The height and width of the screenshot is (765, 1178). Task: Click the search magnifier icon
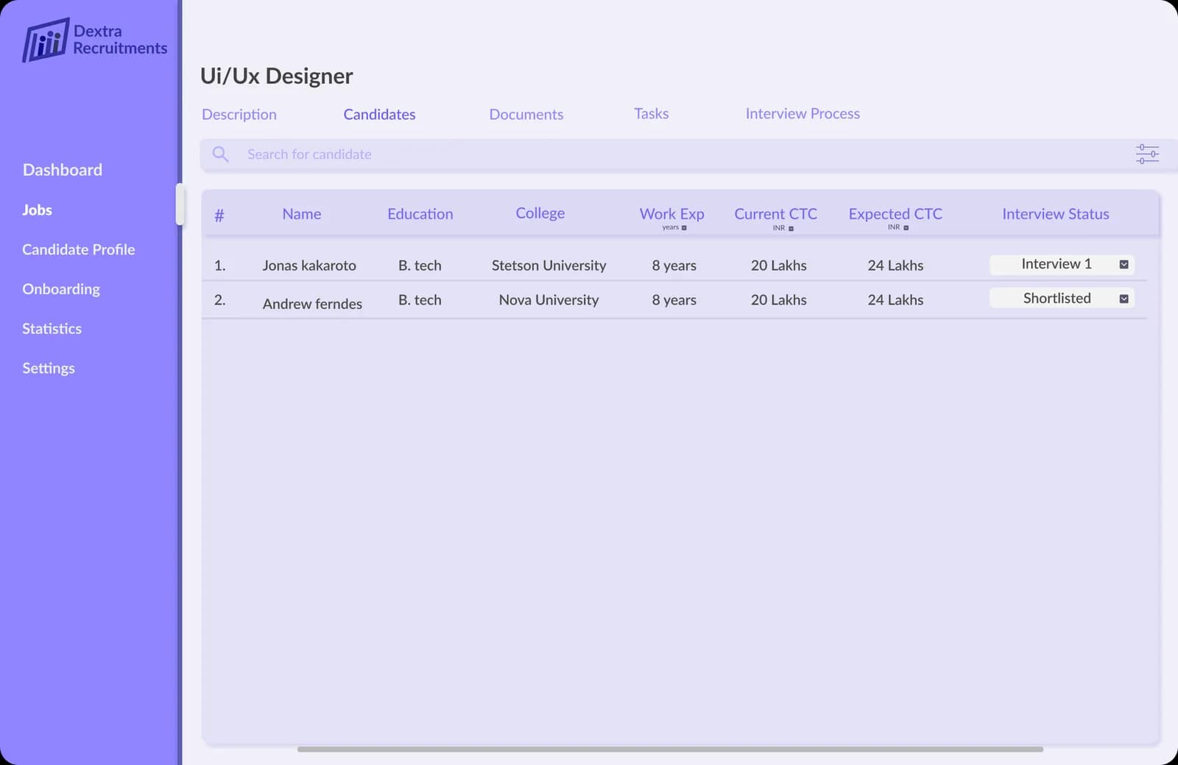(x=220, y=154)
